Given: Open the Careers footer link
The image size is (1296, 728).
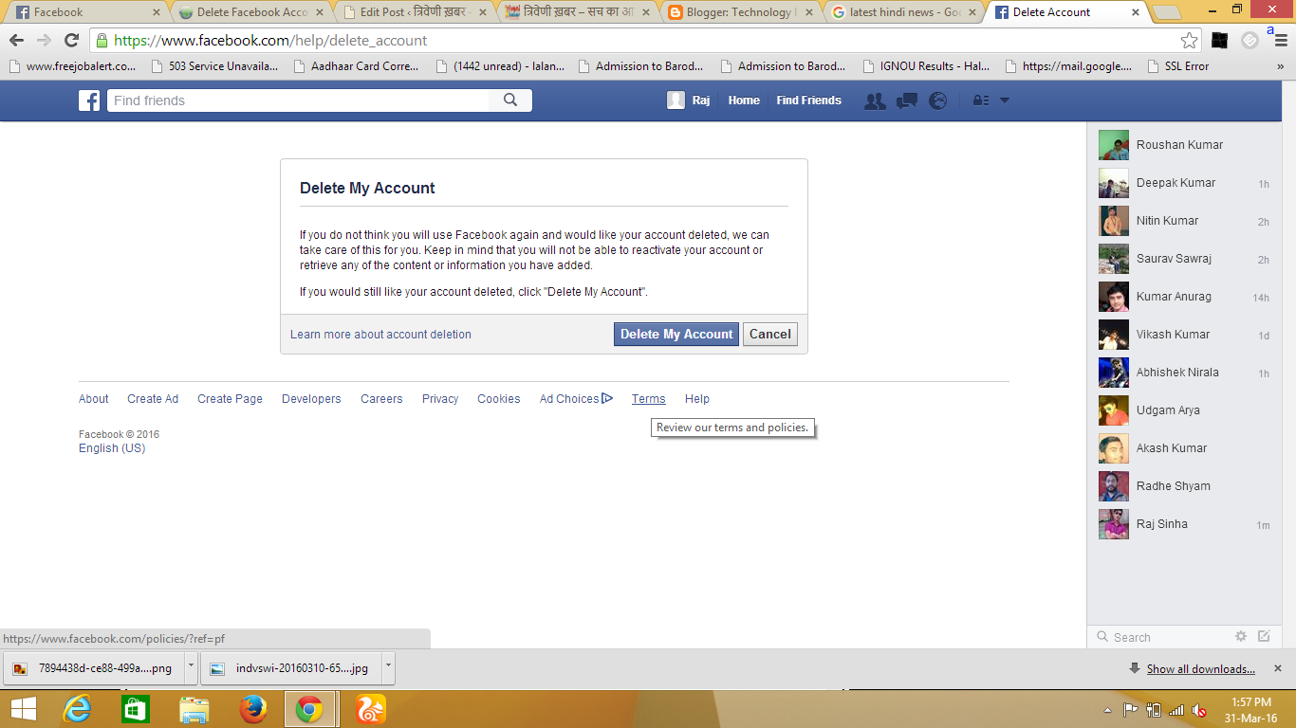Looking at the screenshot, I should pyautogui.click(x=381, y=399).
